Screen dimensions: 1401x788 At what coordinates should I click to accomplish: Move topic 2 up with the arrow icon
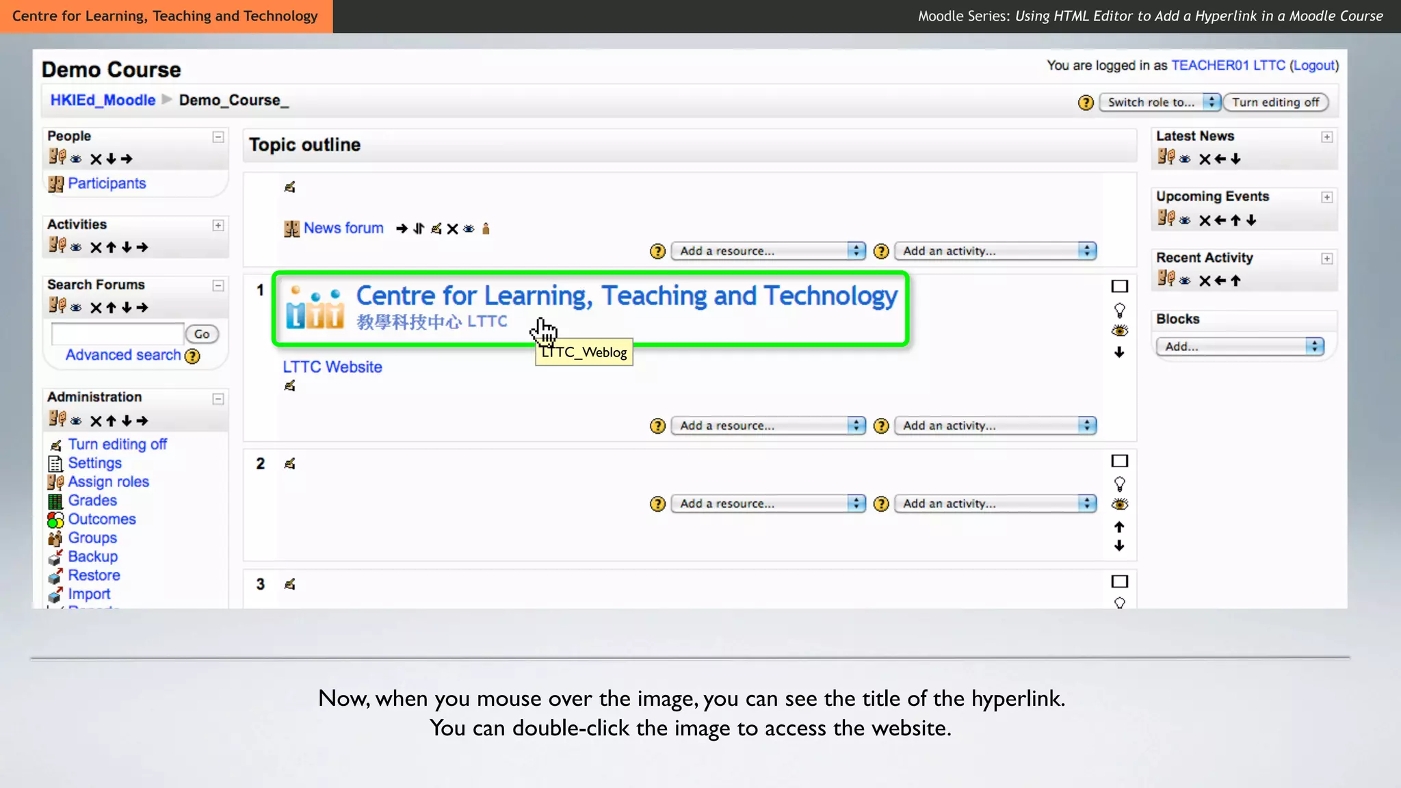pyautogui.click(x=1119, y=527)
